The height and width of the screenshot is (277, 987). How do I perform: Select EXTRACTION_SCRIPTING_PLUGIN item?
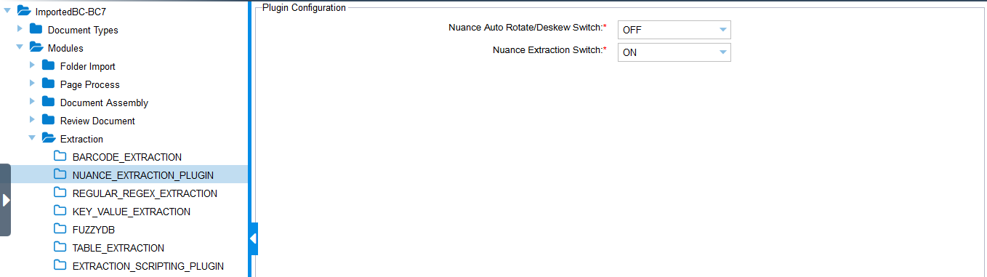[x=148, y=266]
